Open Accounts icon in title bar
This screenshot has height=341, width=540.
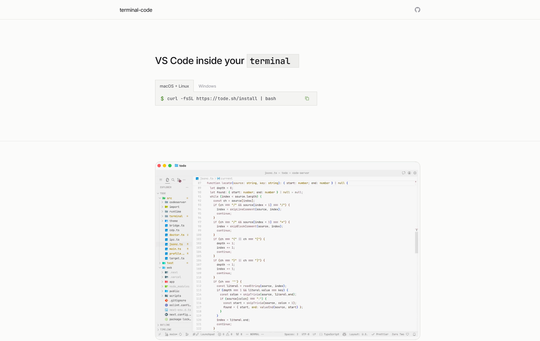click(x=409, y=173)
